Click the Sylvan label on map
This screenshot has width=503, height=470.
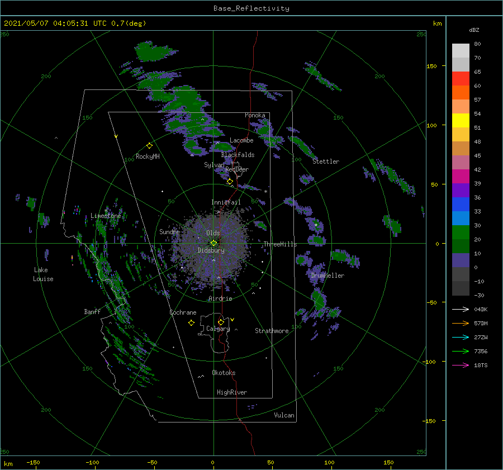click(214, 165)
